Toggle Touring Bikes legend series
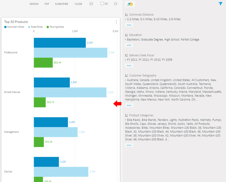Viewport: 226px width, 182px height. coord(55,27)
